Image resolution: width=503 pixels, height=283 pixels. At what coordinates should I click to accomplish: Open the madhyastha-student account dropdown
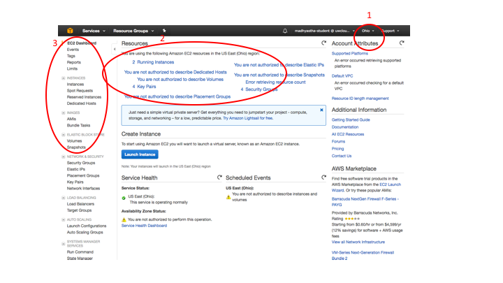click(325, 31)
